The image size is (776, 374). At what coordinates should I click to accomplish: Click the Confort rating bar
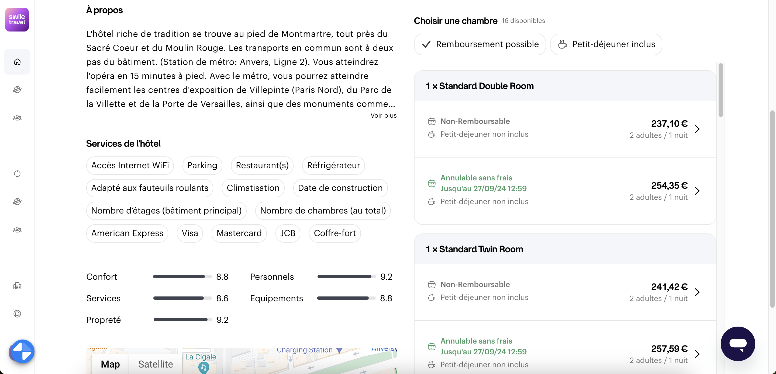(182, 277)
